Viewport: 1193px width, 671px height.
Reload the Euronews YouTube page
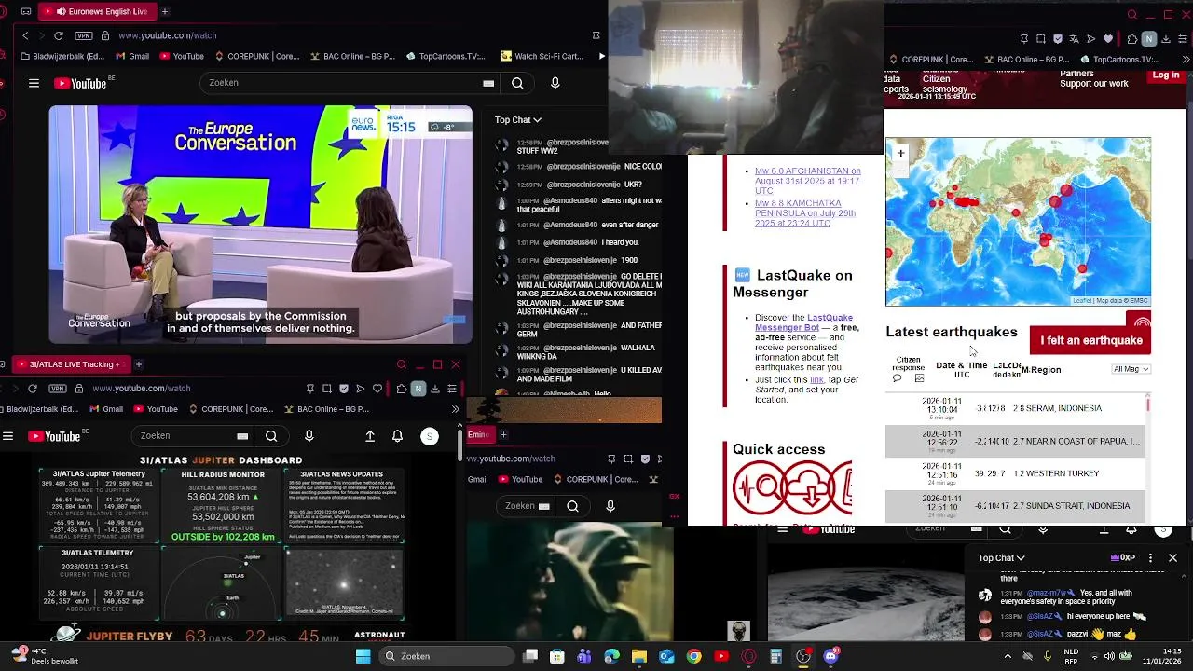59,35
